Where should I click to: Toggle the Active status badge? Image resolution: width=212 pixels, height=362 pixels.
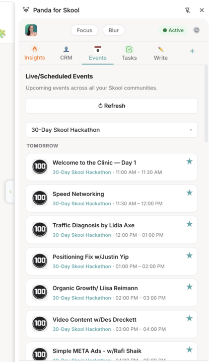[173, 30]
